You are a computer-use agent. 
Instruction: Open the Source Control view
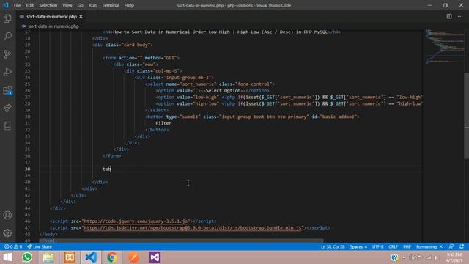point(7,54)
